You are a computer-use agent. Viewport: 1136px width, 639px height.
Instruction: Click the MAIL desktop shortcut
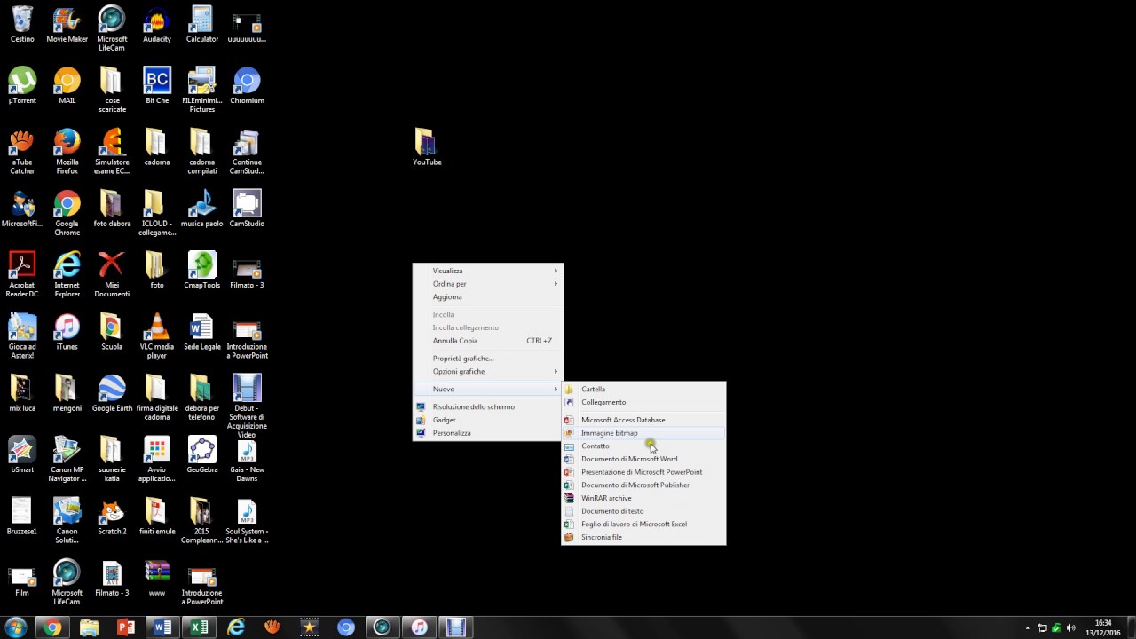[x=67, y=86]
